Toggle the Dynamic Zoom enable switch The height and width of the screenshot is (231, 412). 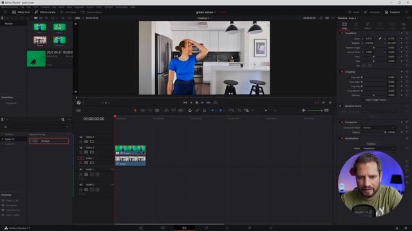[x=341, y=106]
